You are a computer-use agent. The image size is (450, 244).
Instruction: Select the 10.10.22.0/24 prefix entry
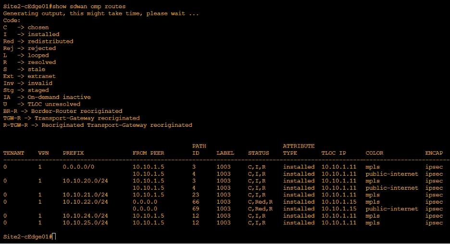[x=85, y=202]
